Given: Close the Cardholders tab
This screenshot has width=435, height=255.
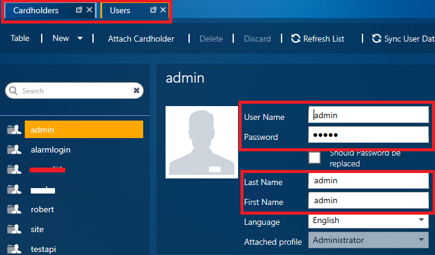Looking at the screenshot, I should [89, 10].
